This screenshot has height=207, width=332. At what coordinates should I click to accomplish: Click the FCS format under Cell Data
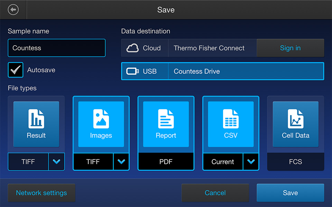296,161
